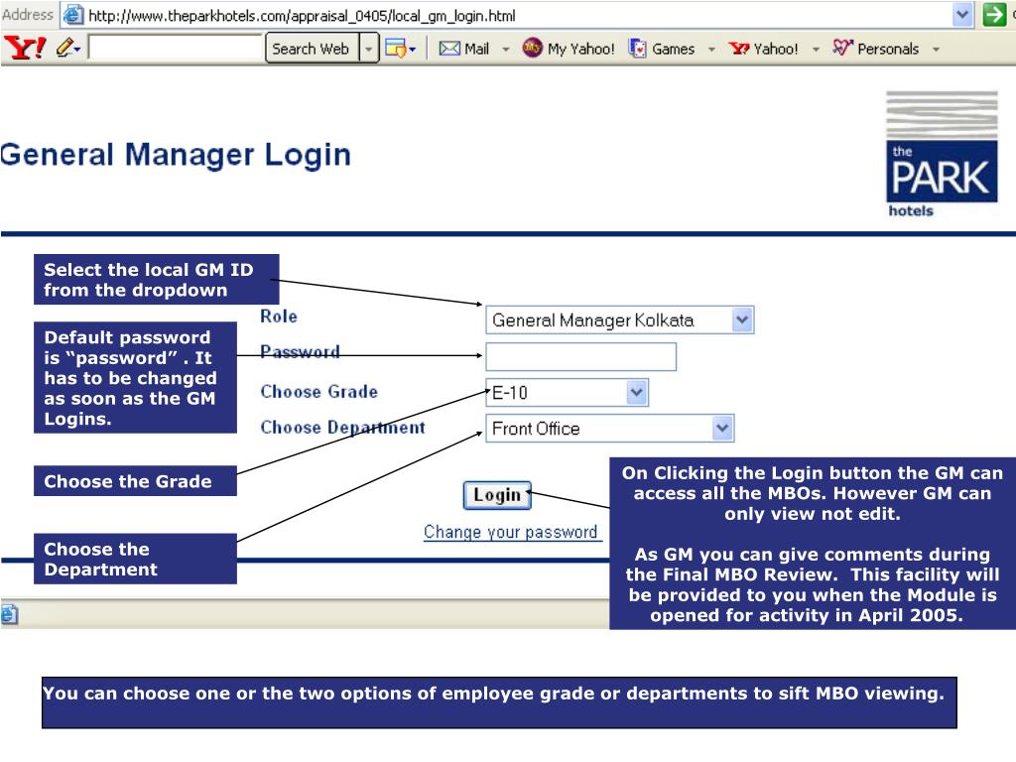The height and width of the screenshot is (762, 1016).
Task: Expand the Search Web dropdown arrow
Action: 369,49
